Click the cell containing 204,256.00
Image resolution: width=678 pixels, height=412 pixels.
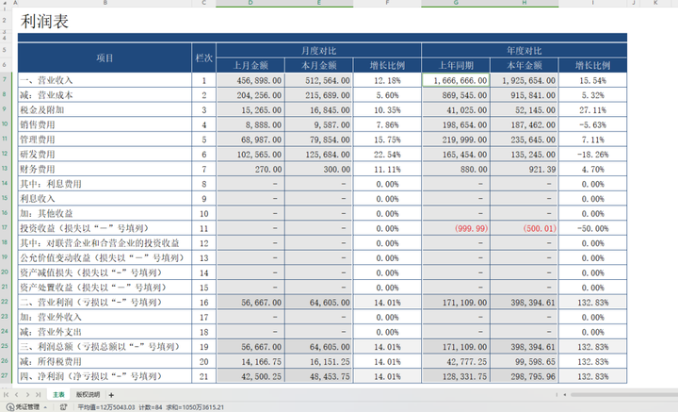[250, 95]
